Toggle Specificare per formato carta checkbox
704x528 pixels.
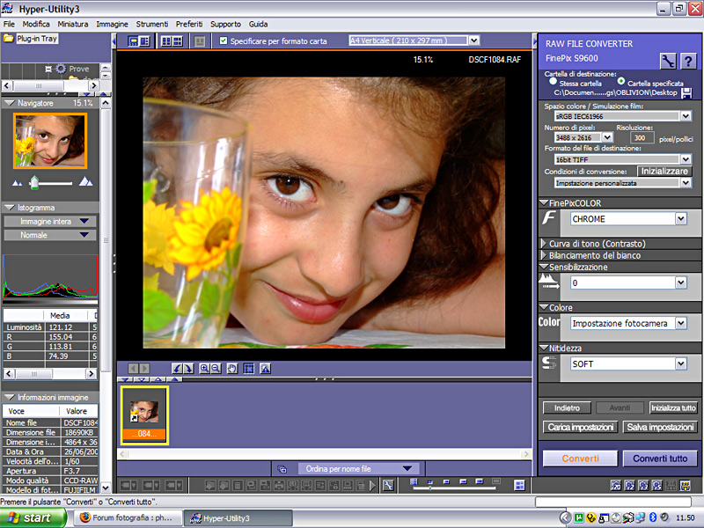[224, 41]
